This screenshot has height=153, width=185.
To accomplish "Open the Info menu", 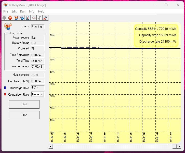I will click(32, 11).
